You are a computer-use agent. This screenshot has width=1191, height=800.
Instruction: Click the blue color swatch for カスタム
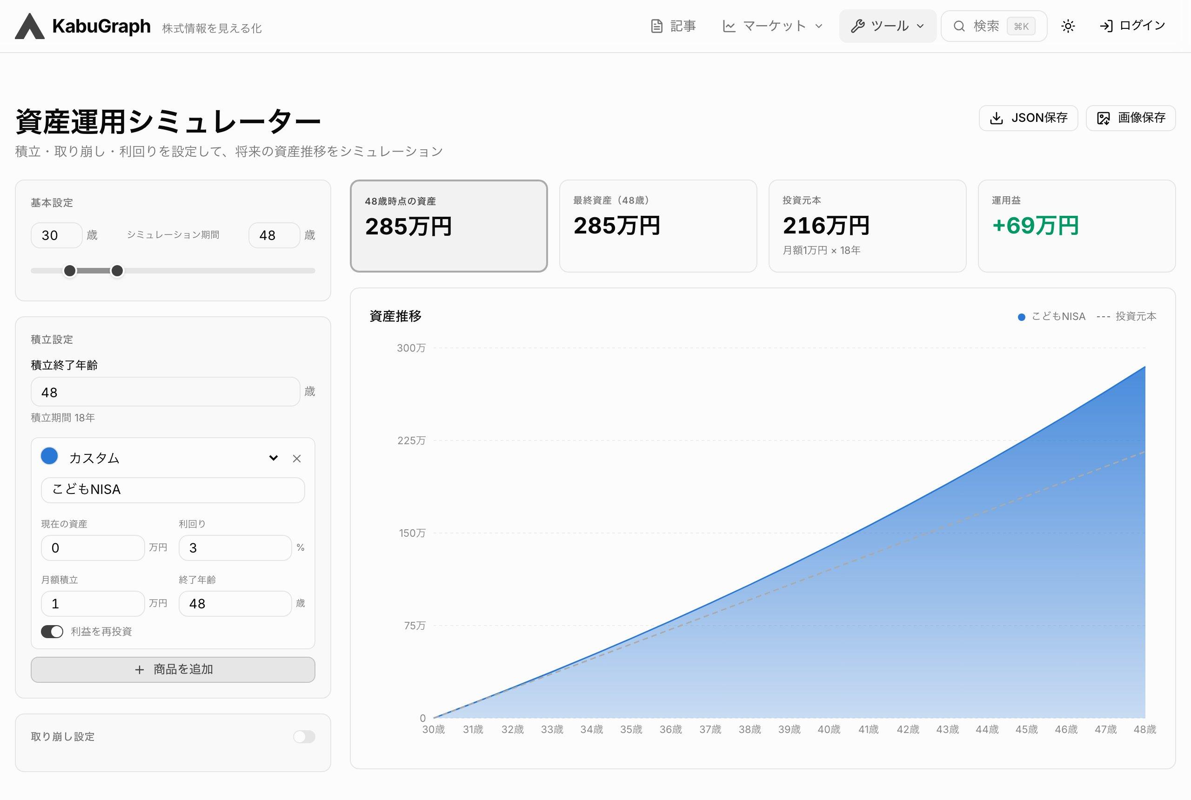pyautogui.click(x=49, y=456)
